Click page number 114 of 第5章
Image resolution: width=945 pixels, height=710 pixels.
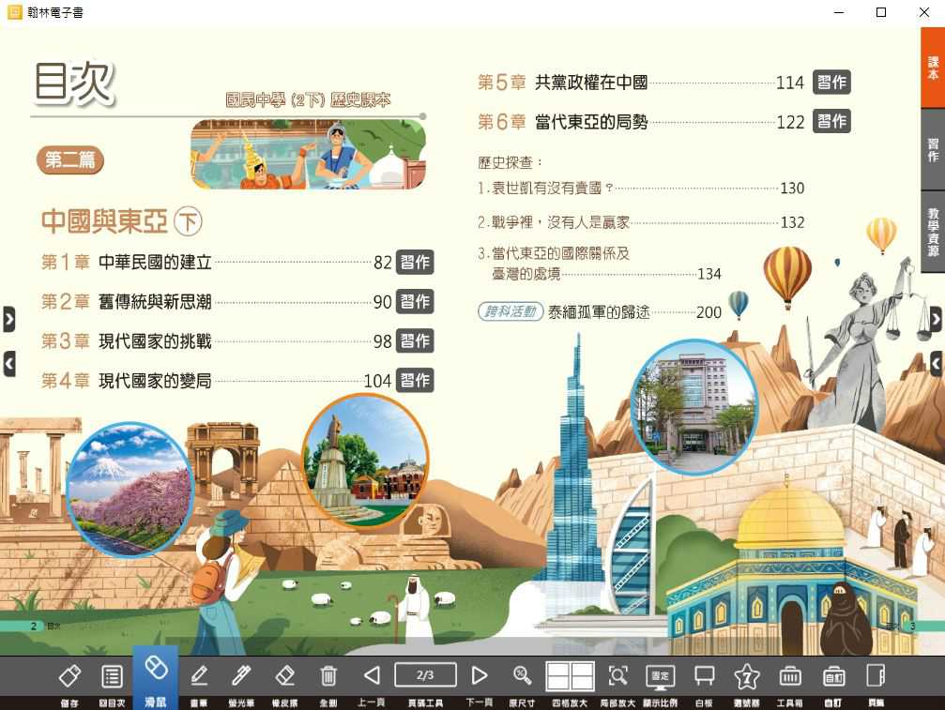789,83
